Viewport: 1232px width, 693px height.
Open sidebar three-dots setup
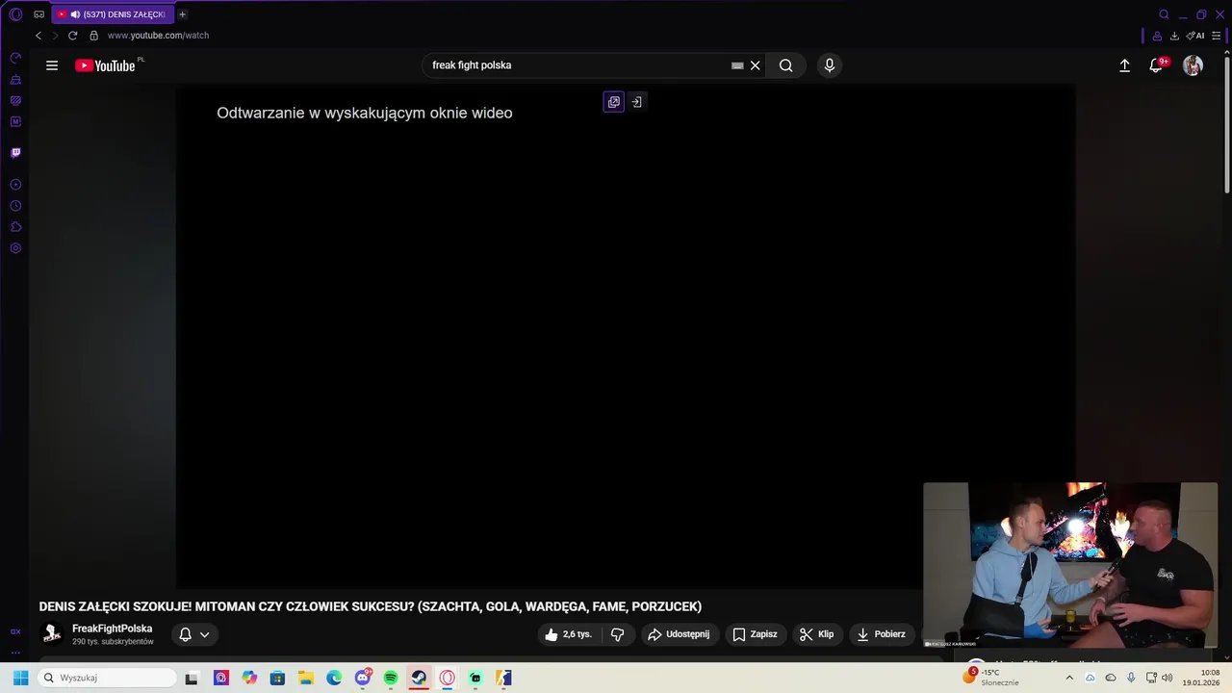[15, 652]
